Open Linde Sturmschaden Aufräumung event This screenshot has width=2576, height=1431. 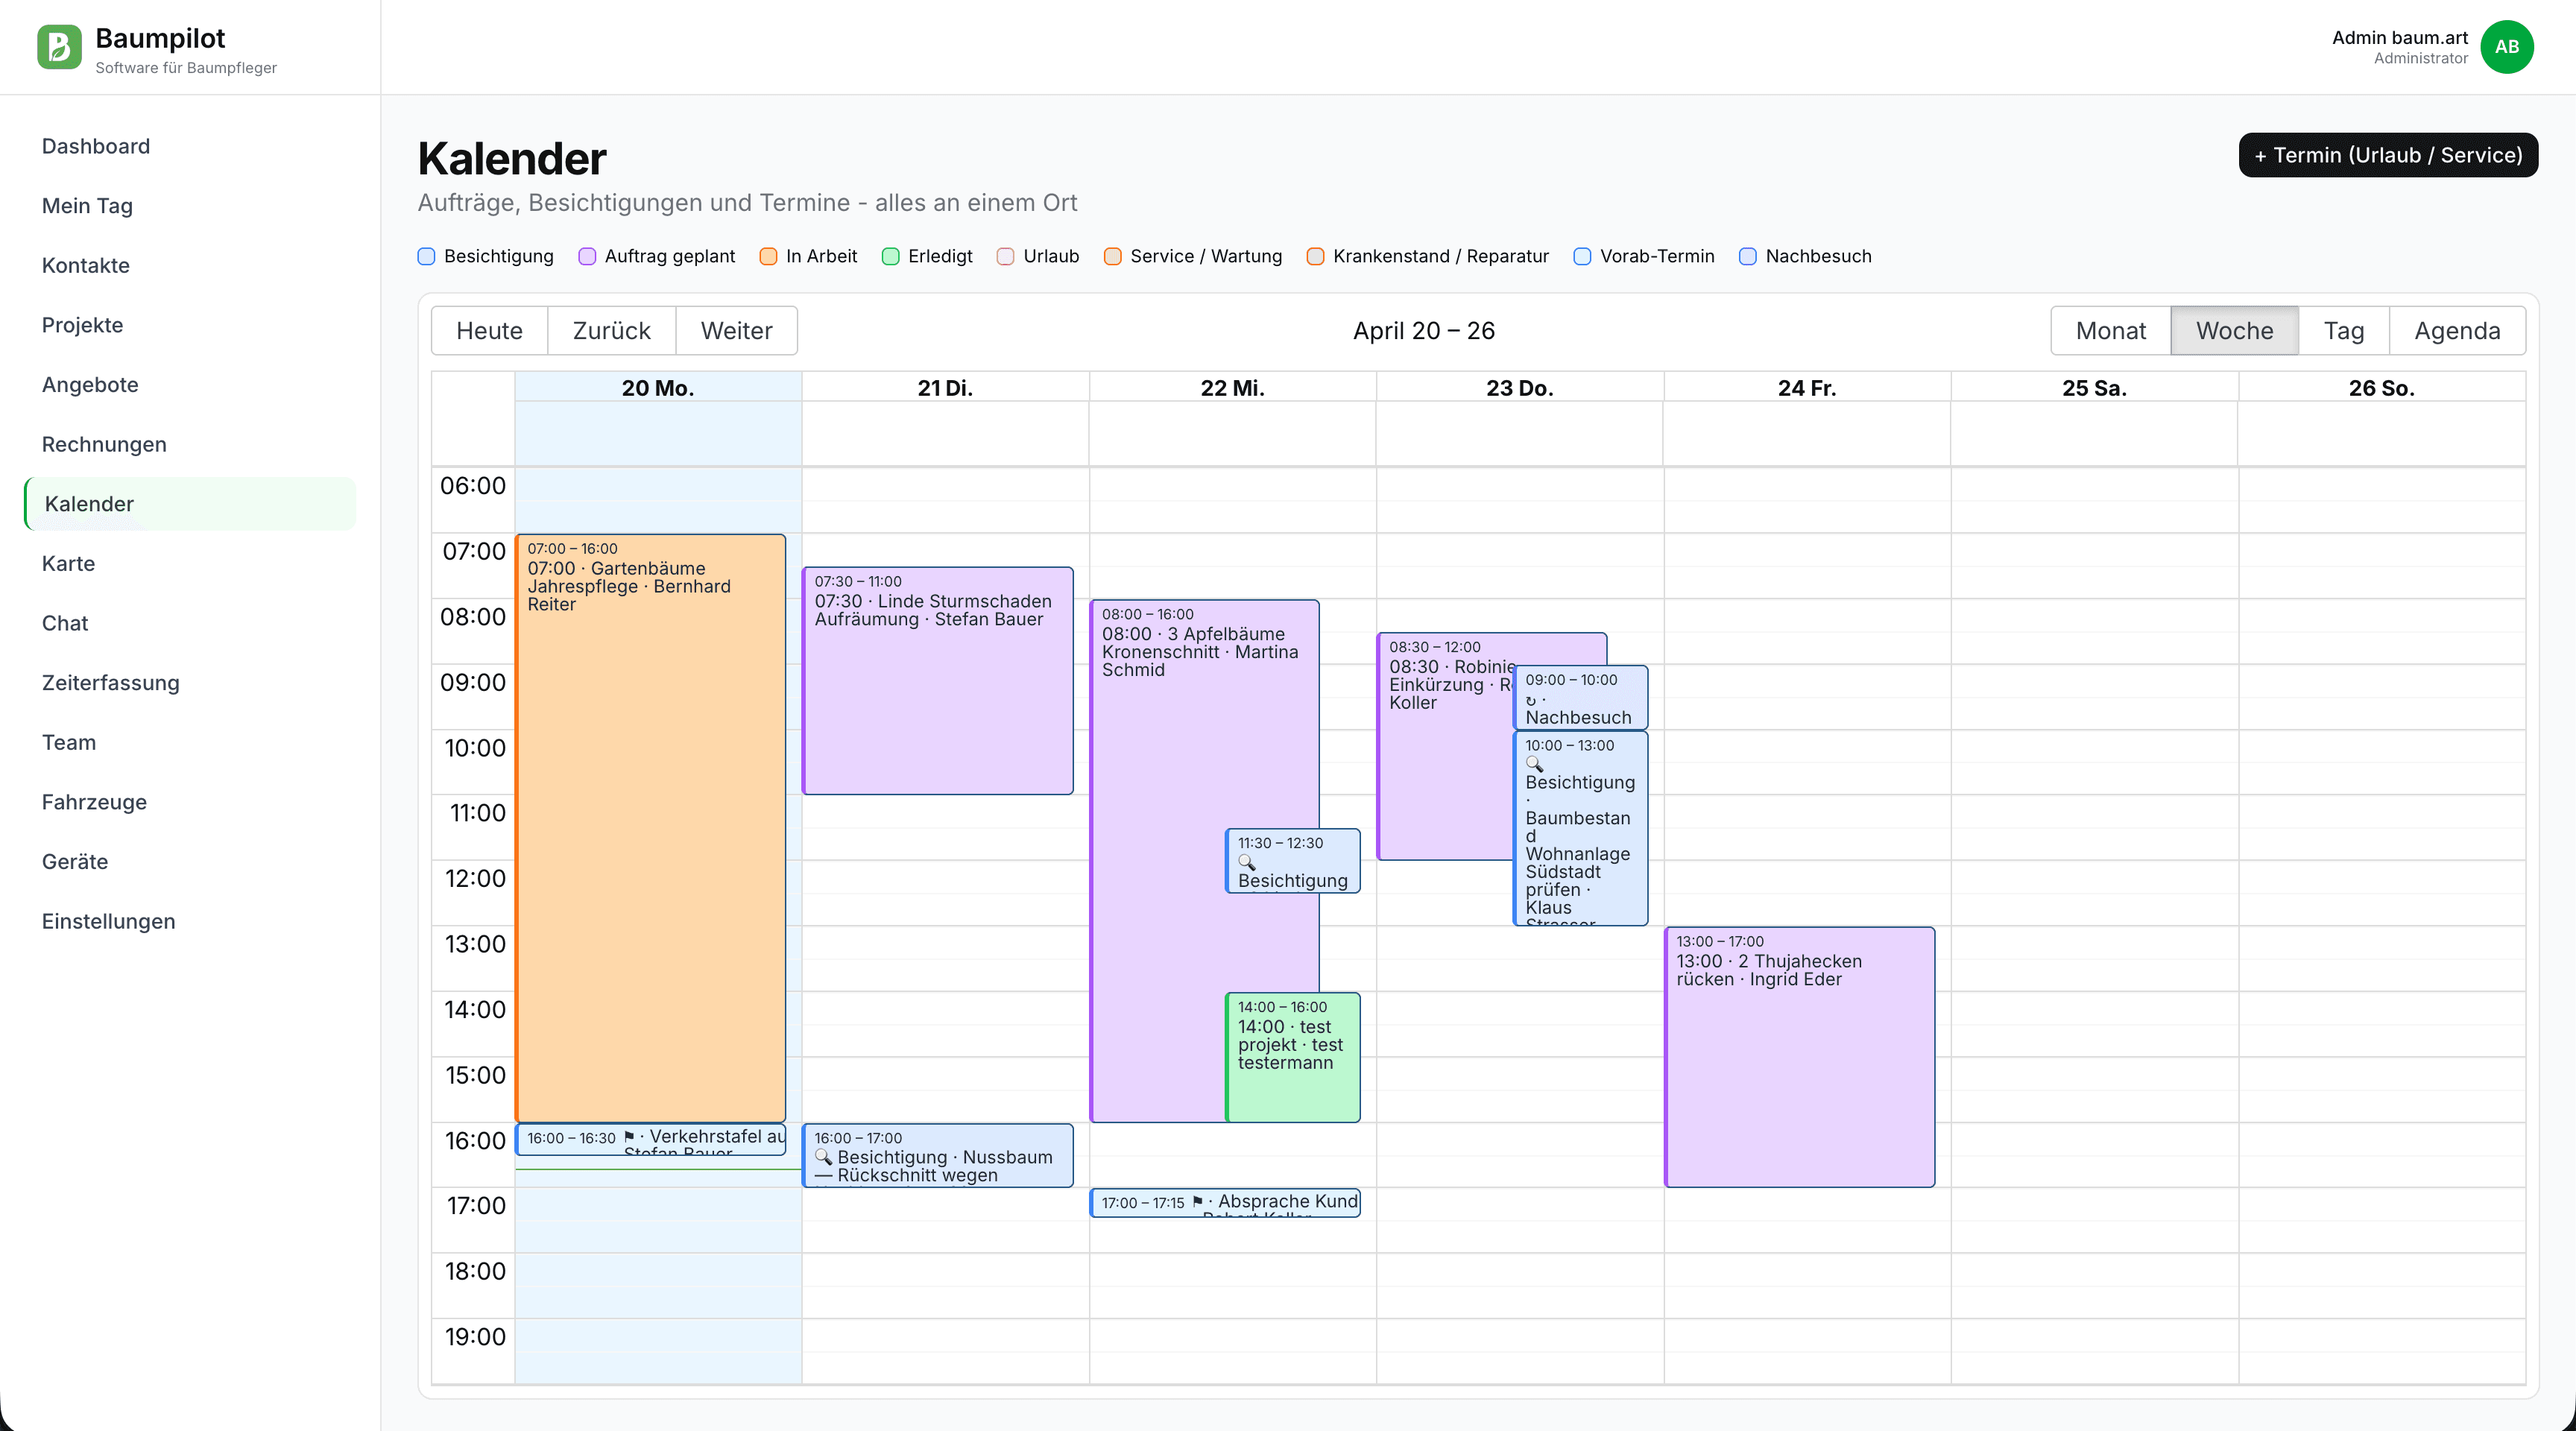click(x=938, y=681)
